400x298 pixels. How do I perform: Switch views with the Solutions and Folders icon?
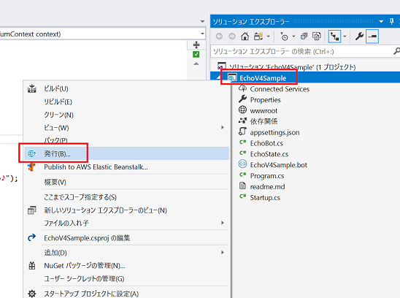click(x=258, y=37)
